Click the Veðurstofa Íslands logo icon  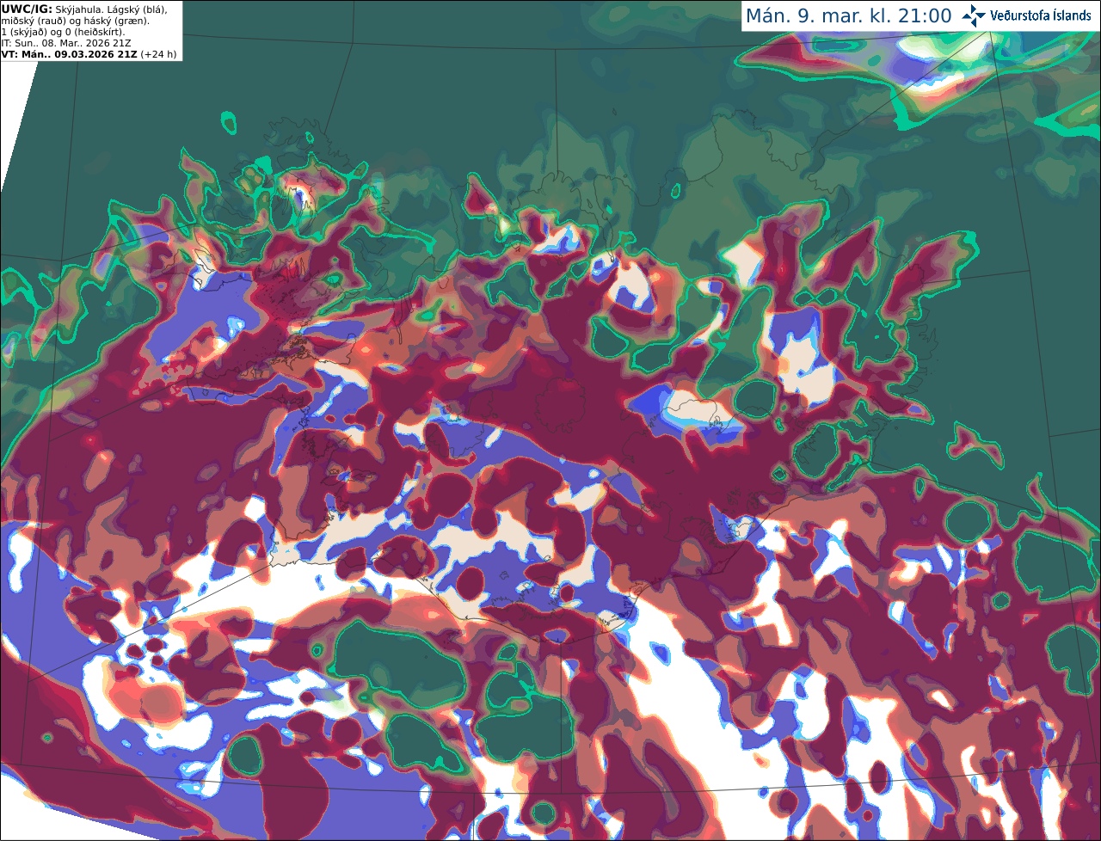[974, 15]
